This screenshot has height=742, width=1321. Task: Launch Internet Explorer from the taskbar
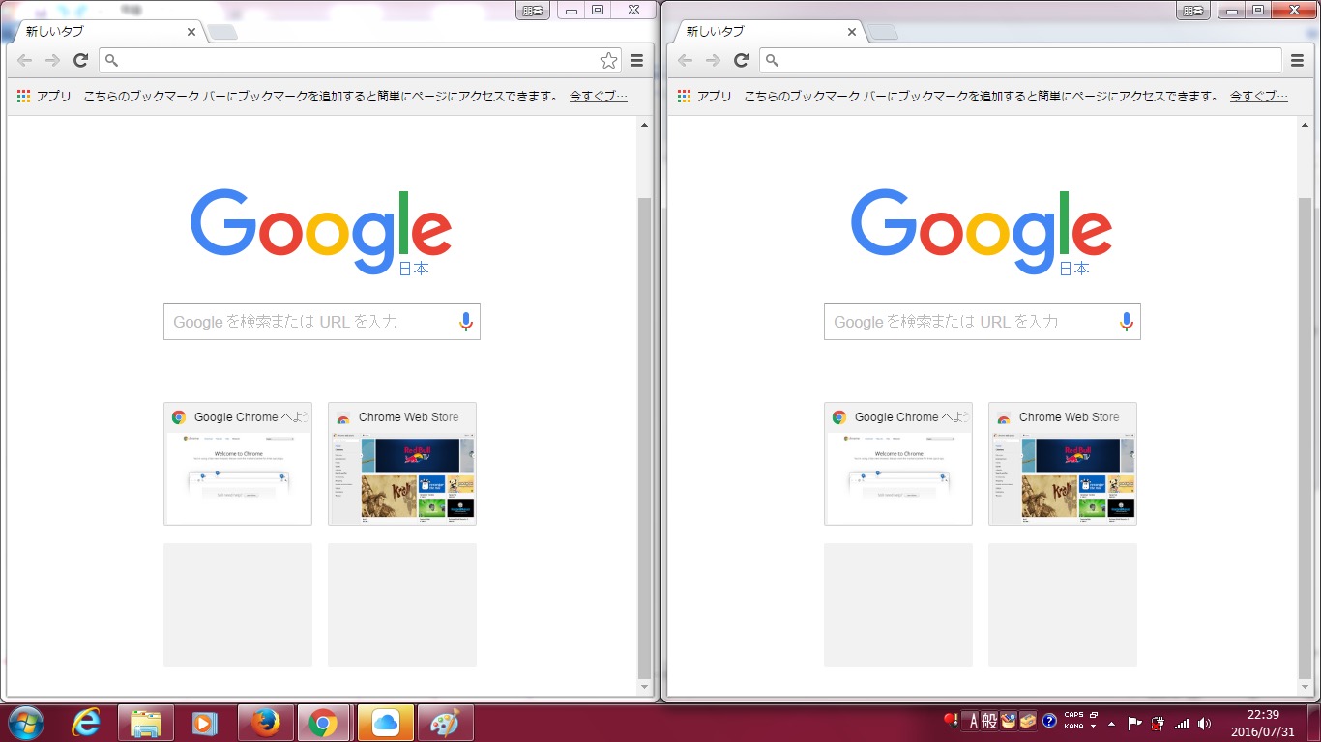pyautogui.click(x=87, y=723)
